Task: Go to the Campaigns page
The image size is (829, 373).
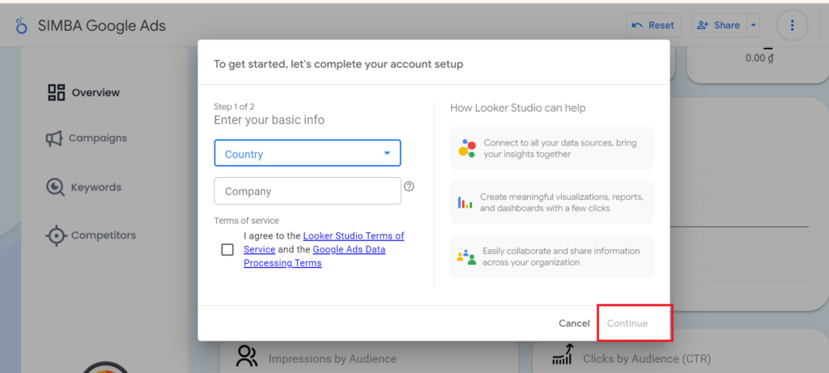Action: [97, 138]
